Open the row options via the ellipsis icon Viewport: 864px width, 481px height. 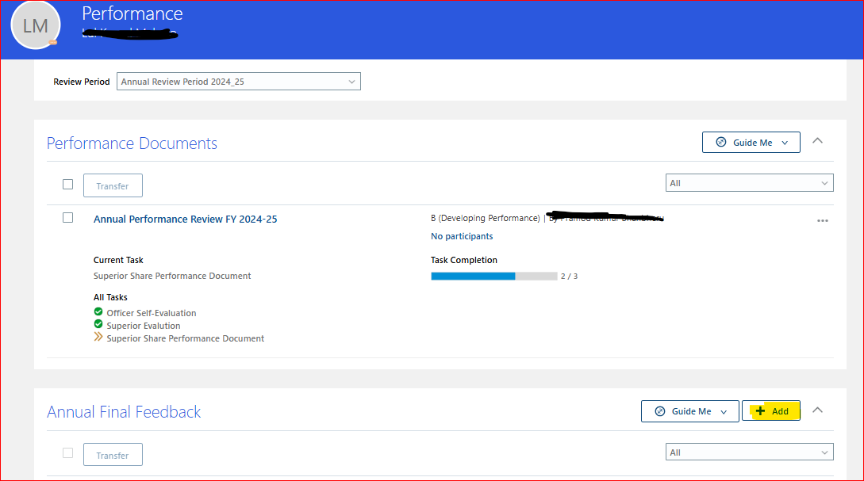coord(823,220)
